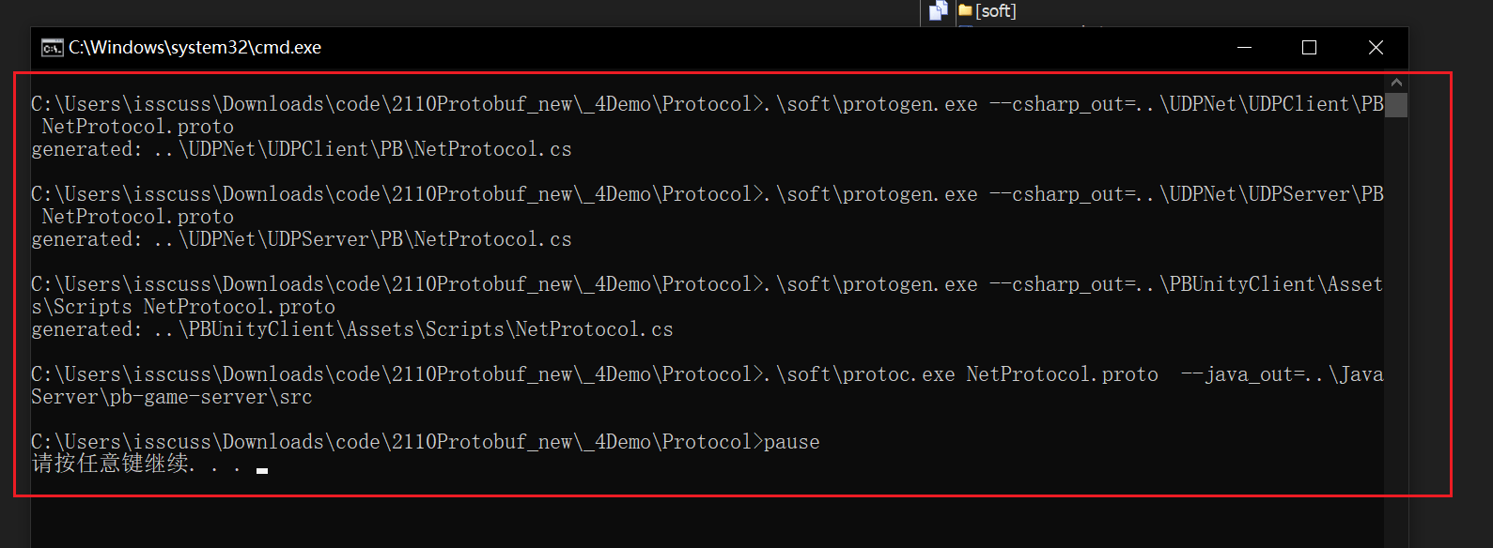The image size is (1493, 548).
Task: Close the cmd.exe console window
Action: (x=1376, y=48)
